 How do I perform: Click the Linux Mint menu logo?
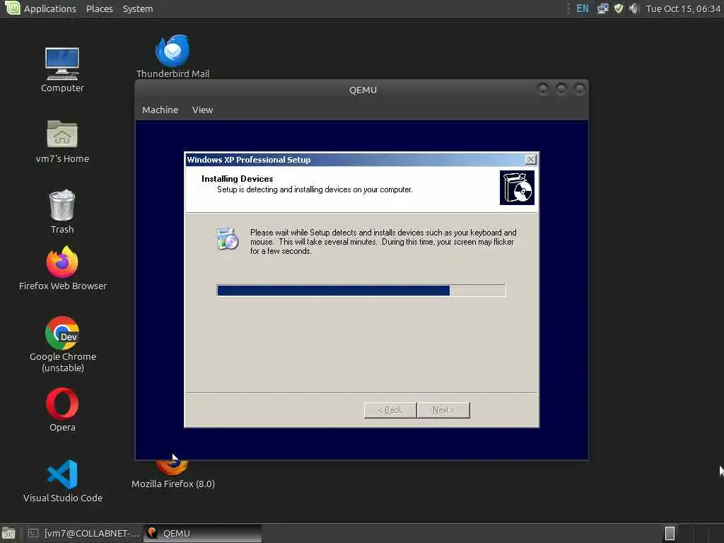[12, 8]
